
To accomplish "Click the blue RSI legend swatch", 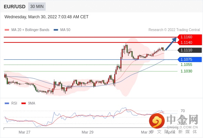I will [x=7, y=103].
